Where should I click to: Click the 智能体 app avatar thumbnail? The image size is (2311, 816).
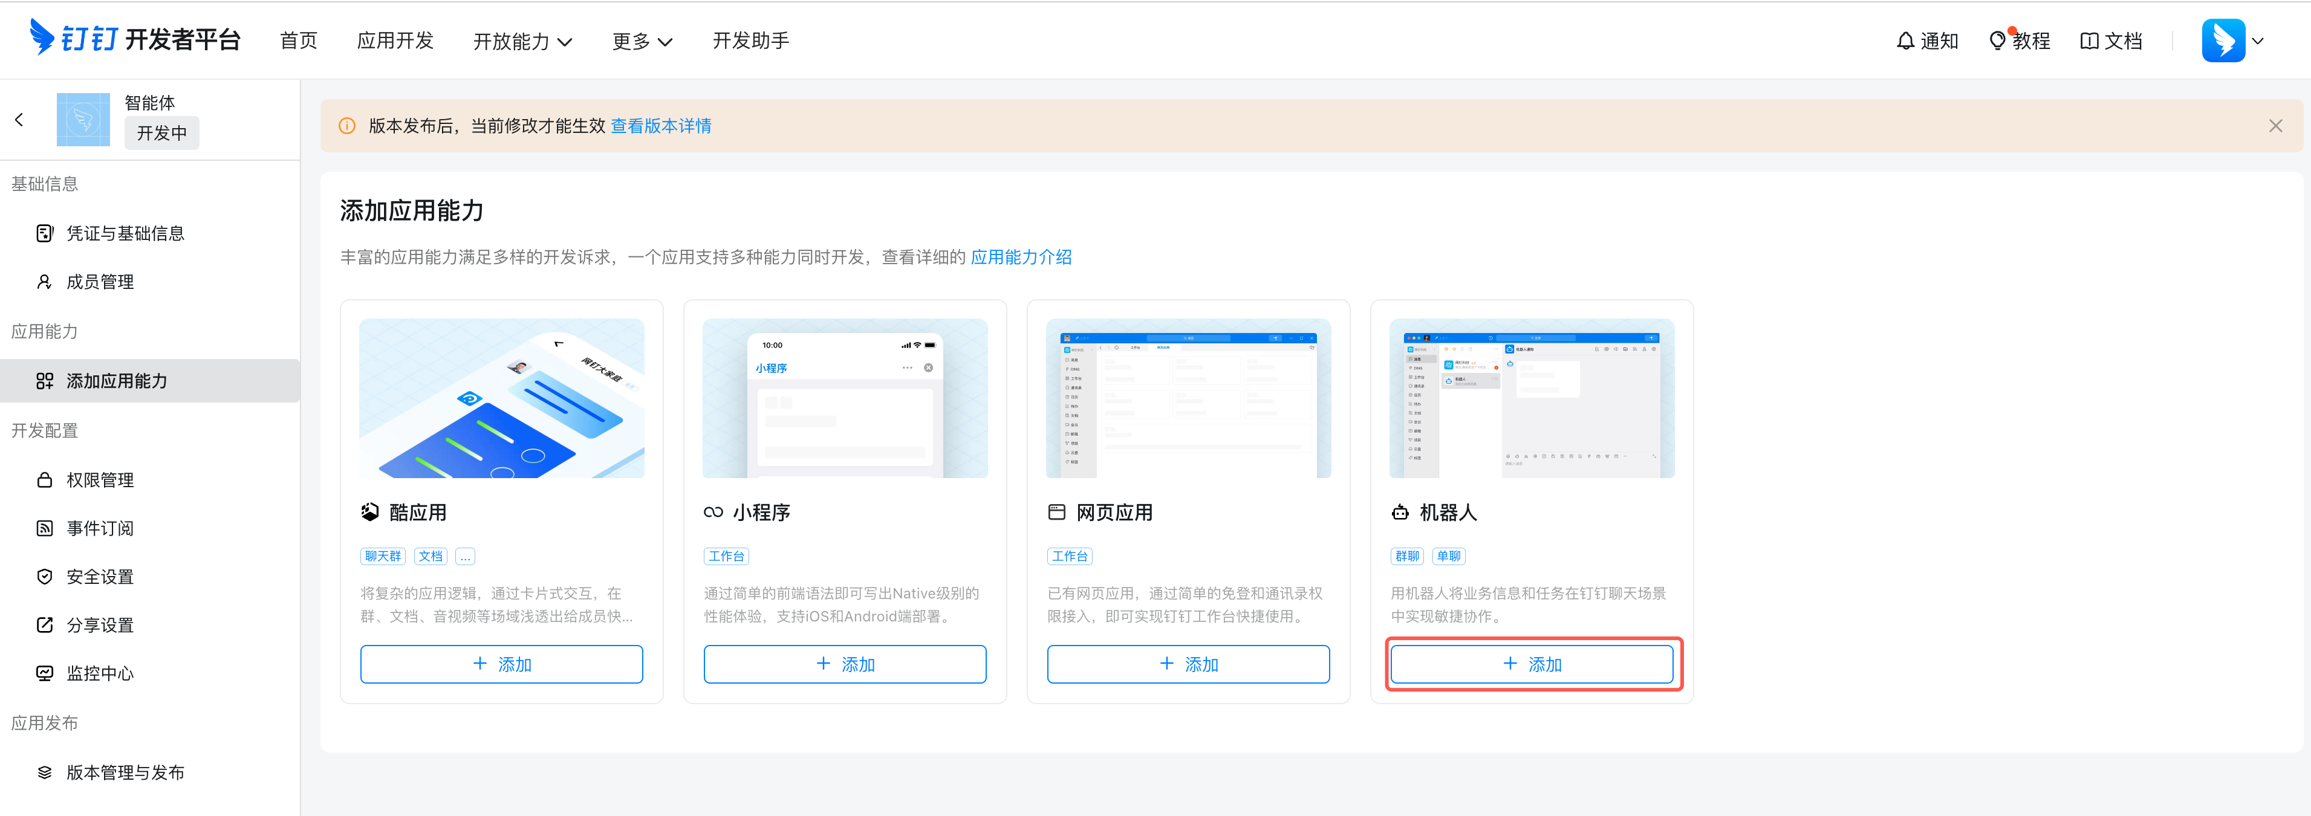pyautogui.click(x=82, y=119)
